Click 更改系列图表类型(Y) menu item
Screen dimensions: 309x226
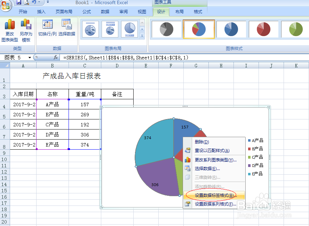[x=214, y=160]
